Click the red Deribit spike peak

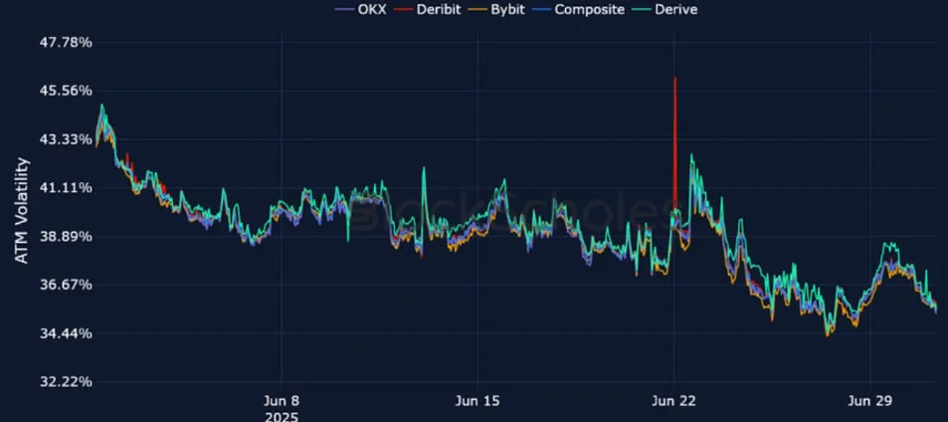(x=674, y=79)
